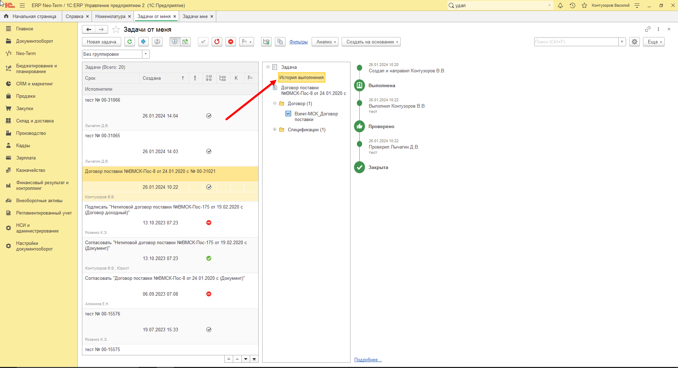Open the Казначейство sidebar section

tap(31, 170)
